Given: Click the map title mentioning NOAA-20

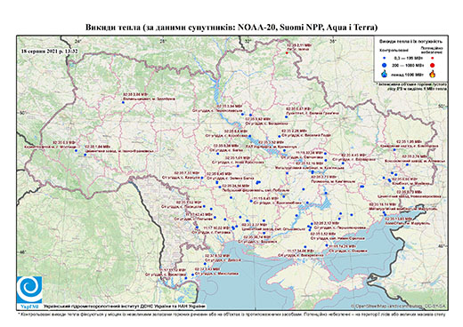Looking at the screenshot, I should click(231, 28).
